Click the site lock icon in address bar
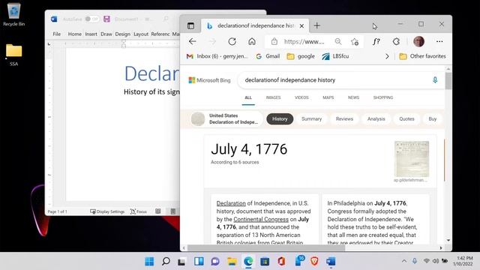The width and height of the screenshot is (480, 270). [274, 42]
